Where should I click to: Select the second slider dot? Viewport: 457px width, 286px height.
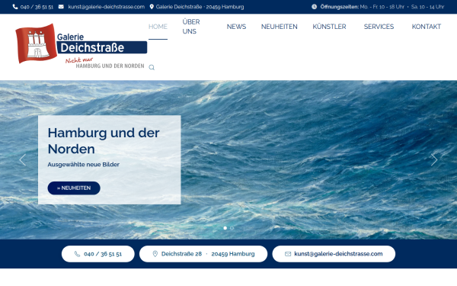tap(232, 228)
